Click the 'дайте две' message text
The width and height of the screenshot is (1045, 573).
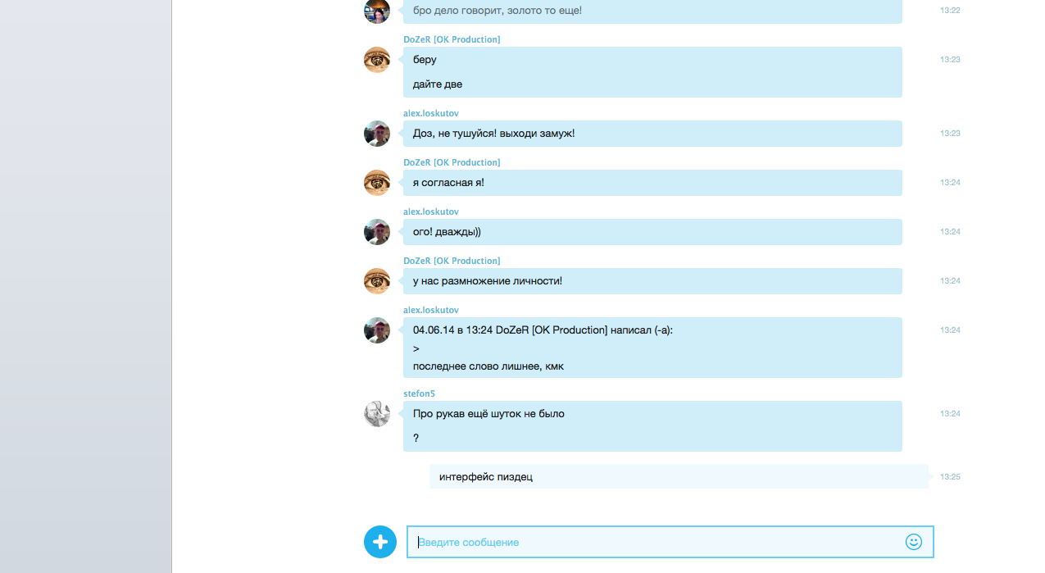point(438,84)
